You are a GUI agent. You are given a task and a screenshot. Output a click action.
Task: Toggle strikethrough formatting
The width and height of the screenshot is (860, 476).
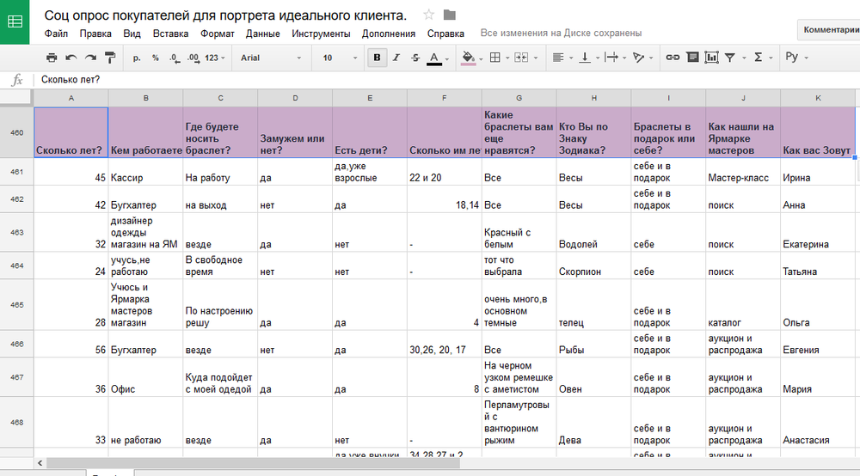pyautogui.click(x=415, y=58)
